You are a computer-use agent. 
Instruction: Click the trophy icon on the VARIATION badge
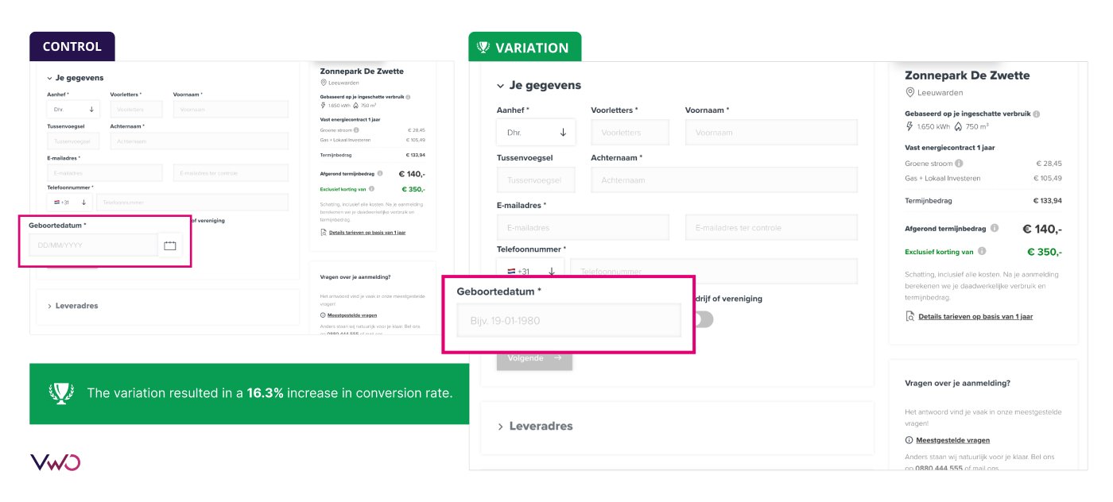coord(482,48)
